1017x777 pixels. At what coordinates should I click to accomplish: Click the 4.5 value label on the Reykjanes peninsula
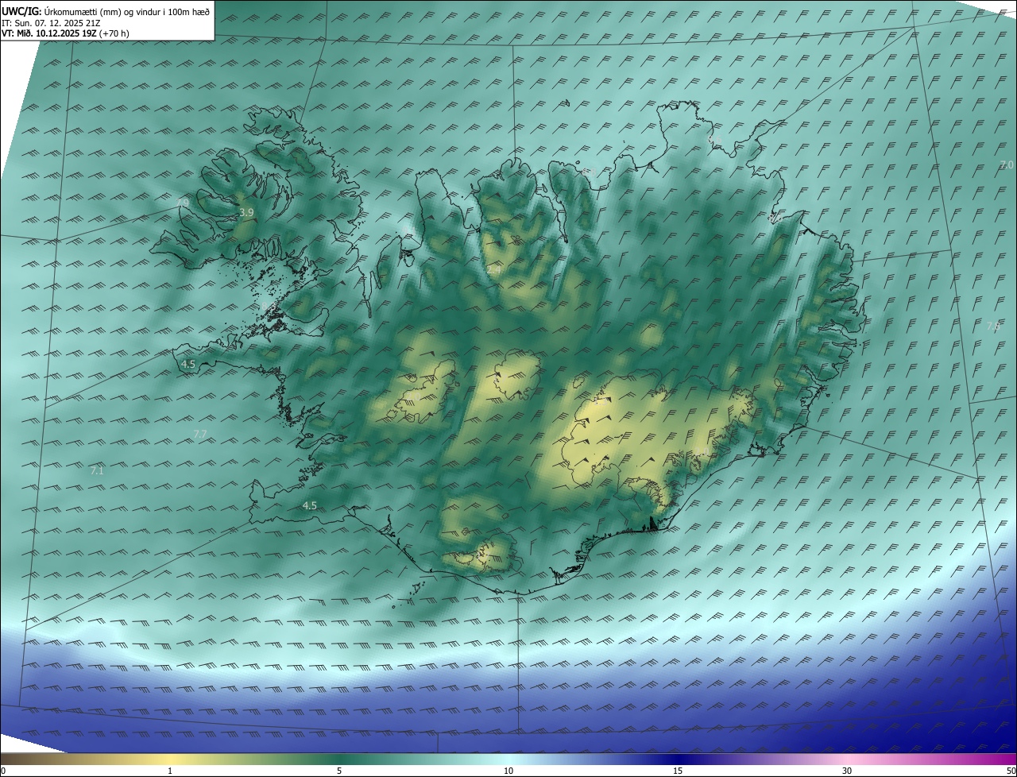pos(310,505)
